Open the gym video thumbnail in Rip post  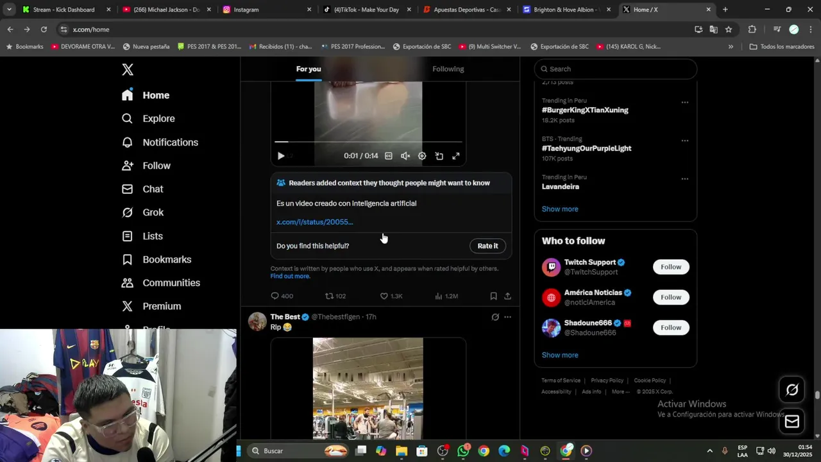tap(368, 388)
